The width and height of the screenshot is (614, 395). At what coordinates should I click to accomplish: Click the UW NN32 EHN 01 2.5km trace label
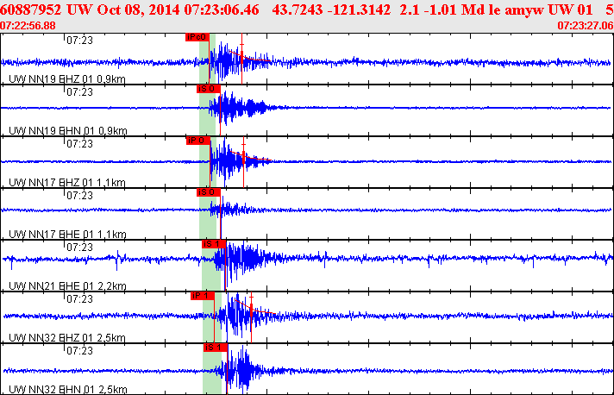(67, 389)
